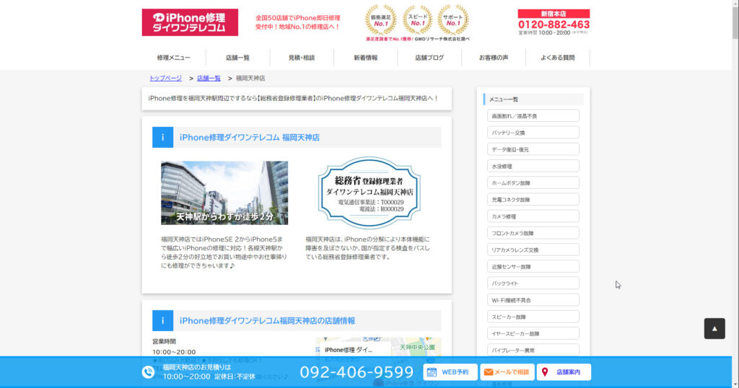Open the 見積・相談 navigation item
The width and height of the screenshot is (739, 388).
click(302, 58)
